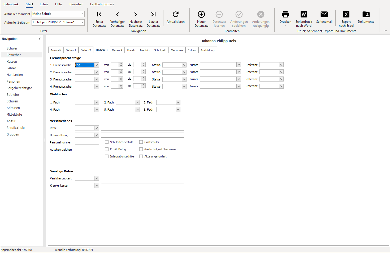Jump to the first record (Erster Datensatz)
This screenshot has height=253, width=390.
[99, 19]
